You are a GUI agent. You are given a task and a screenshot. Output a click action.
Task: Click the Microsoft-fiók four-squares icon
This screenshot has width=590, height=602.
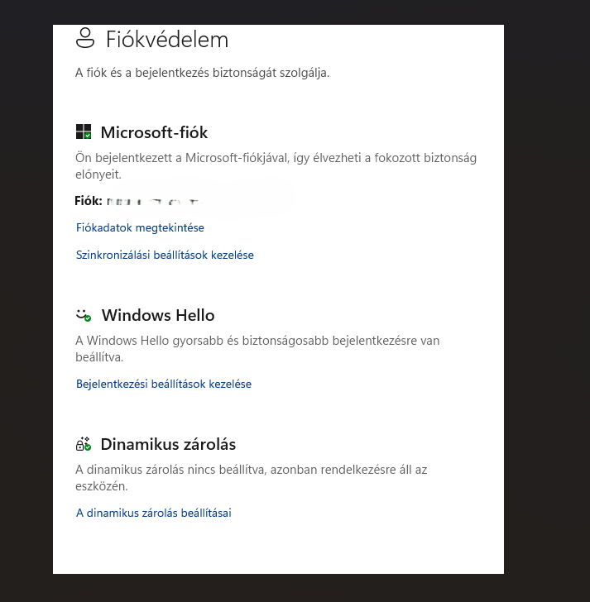tap(84, 131)
